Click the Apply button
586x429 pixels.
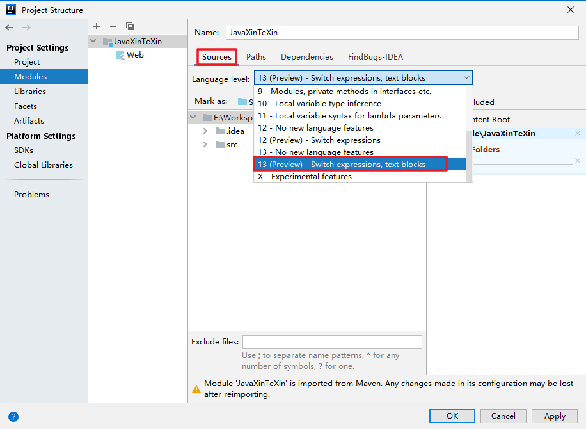[555, 416]
